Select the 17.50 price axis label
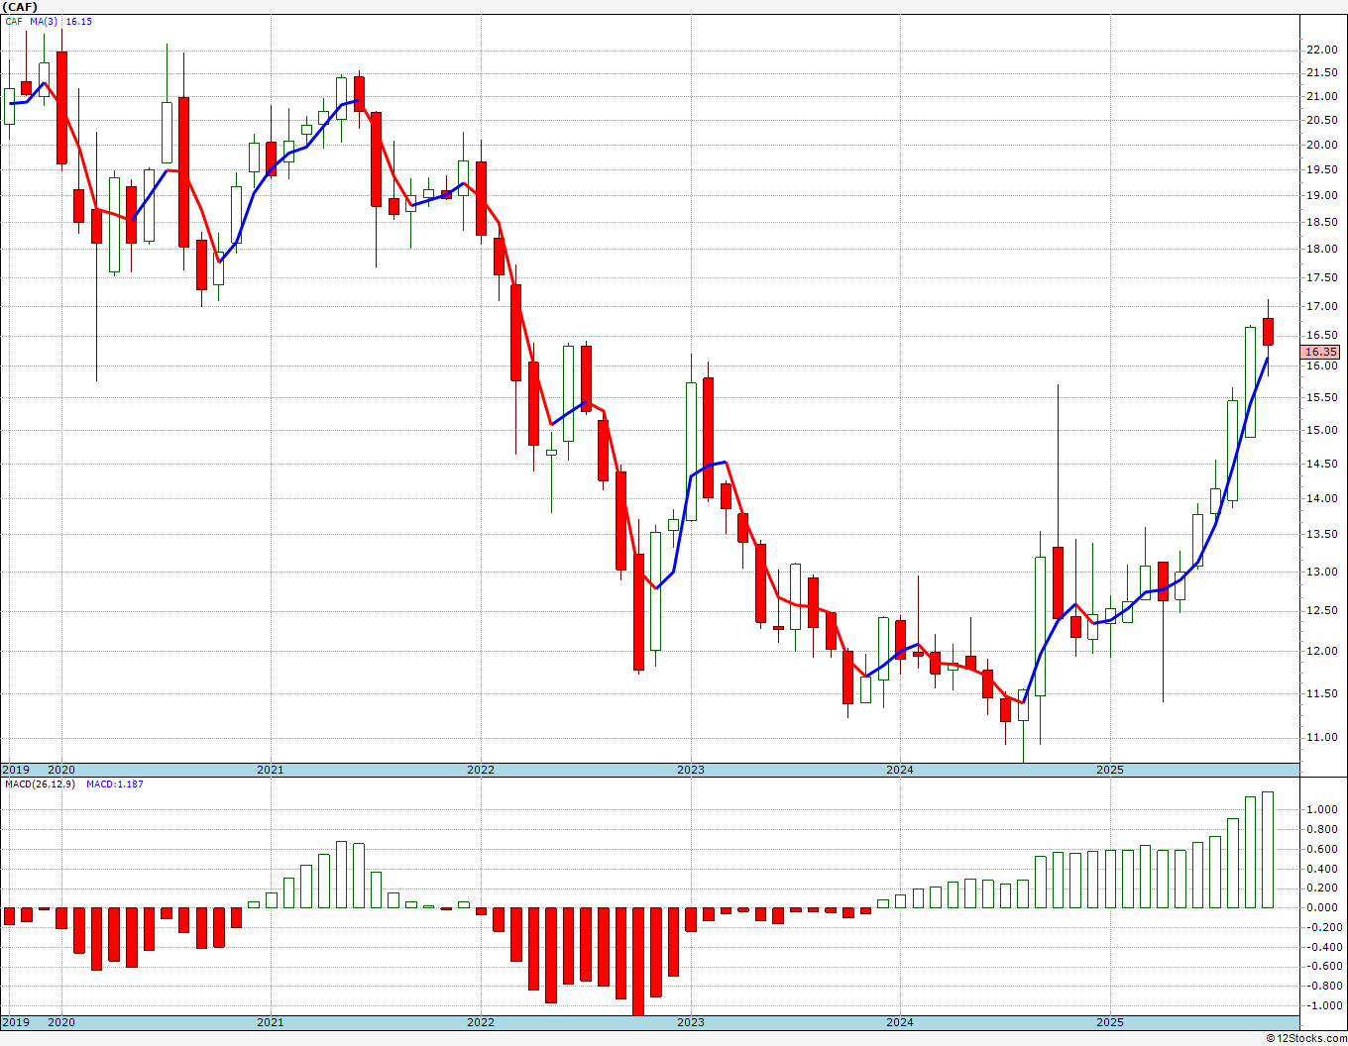The image size is (1348, 1046). pyautogui.click(x=1320, y=276)
